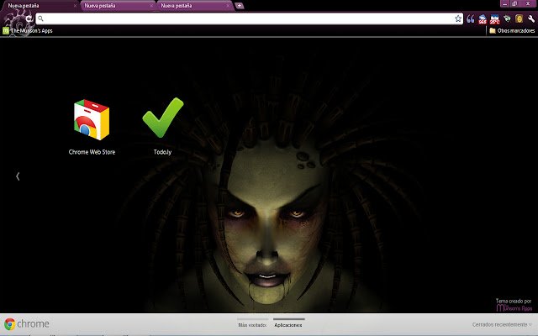Click the magnifier icon in the address bar
The image size is (538, 336).
40,18
